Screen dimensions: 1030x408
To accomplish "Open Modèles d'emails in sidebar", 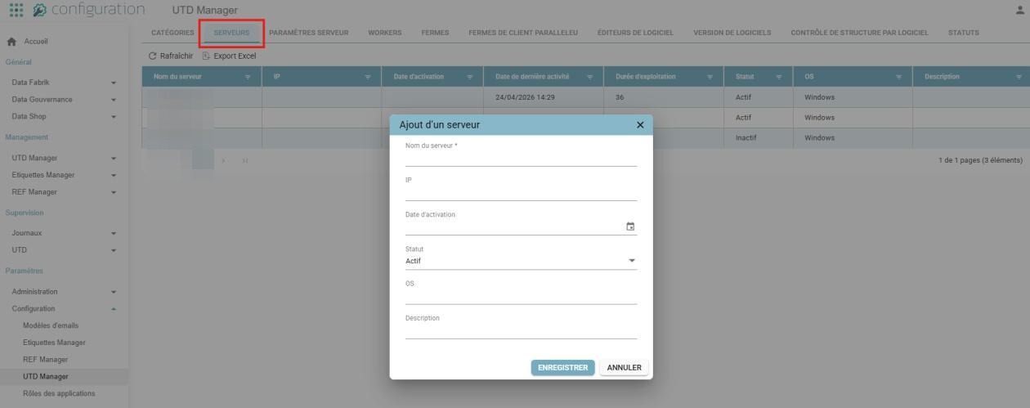I will [x=51, y=325].
